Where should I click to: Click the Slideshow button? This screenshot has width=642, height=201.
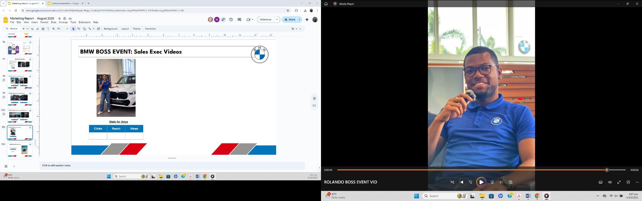[x=266, y=19]
